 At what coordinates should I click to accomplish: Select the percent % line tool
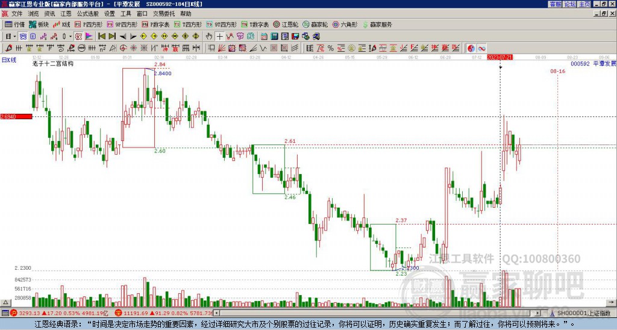tap(331, 48)
